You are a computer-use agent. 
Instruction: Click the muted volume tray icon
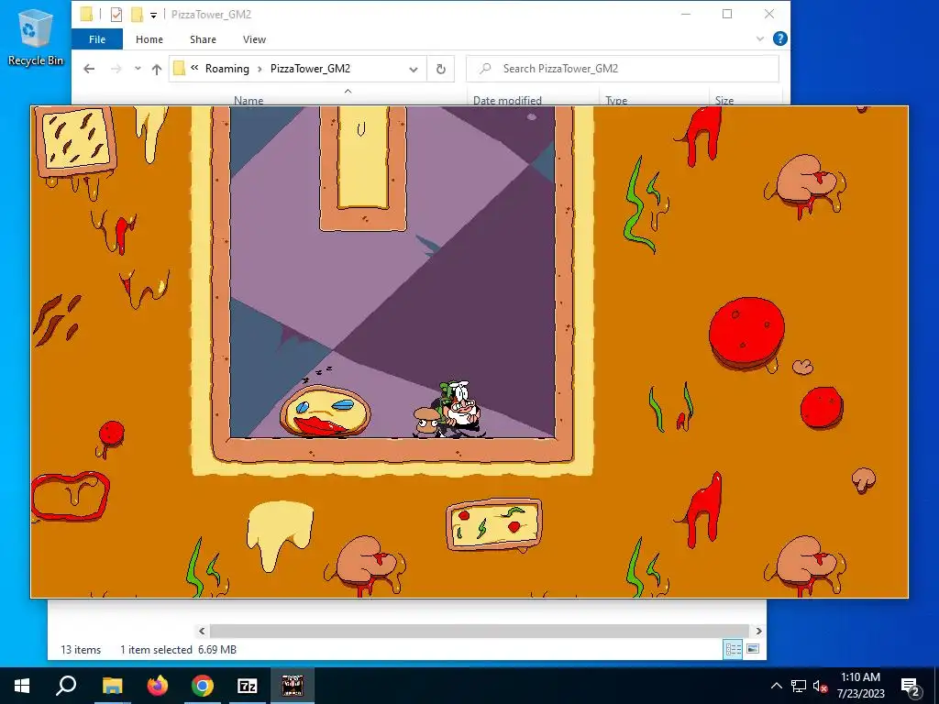[820, 687]
